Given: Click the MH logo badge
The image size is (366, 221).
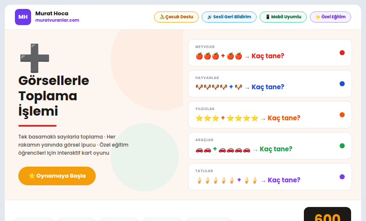Looking at the screenshot, I should (x=23, y=17).
